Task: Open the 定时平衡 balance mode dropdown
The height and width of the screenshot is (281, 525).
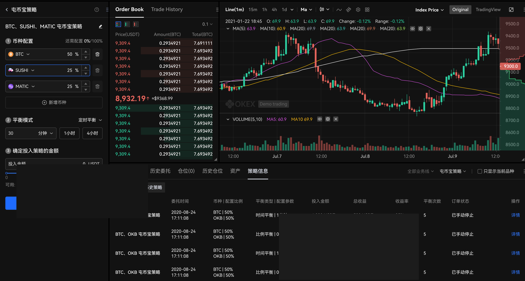Action: [90, 120]
